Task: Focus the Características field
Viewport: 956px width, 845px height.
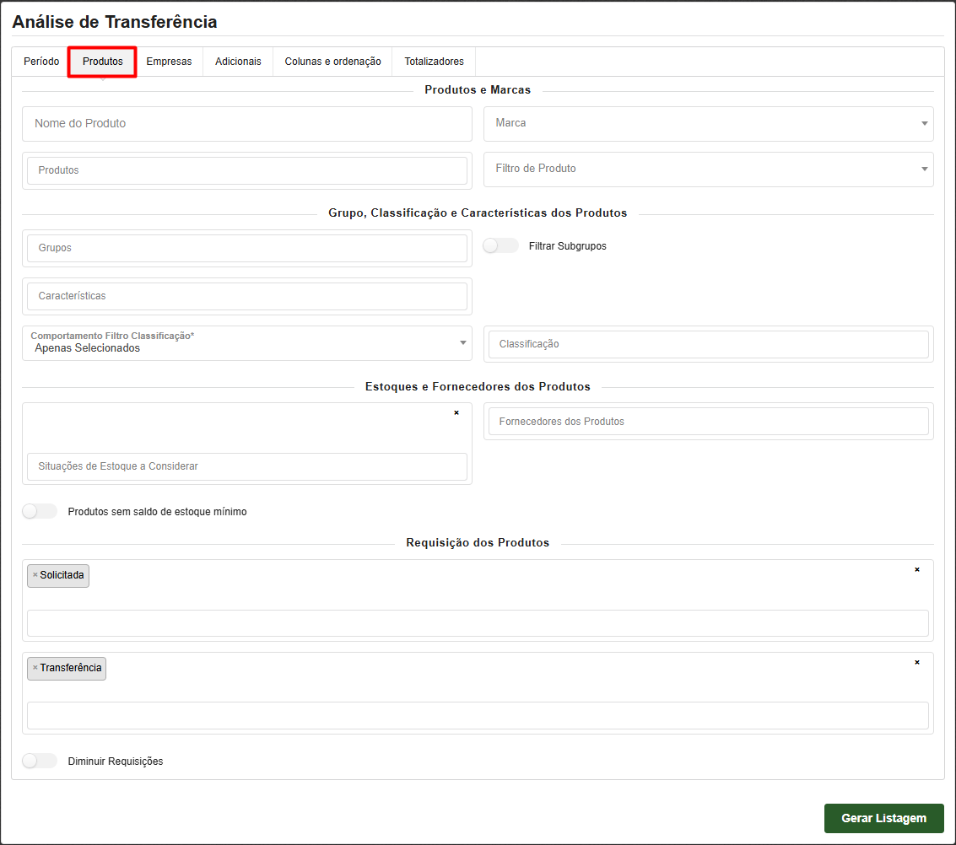Action: pos(247,296)
